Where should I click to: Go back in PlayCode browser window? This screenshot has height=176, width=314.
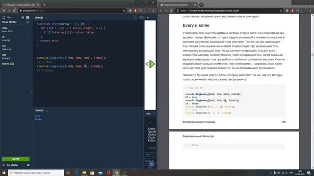[x=4, y=11]
